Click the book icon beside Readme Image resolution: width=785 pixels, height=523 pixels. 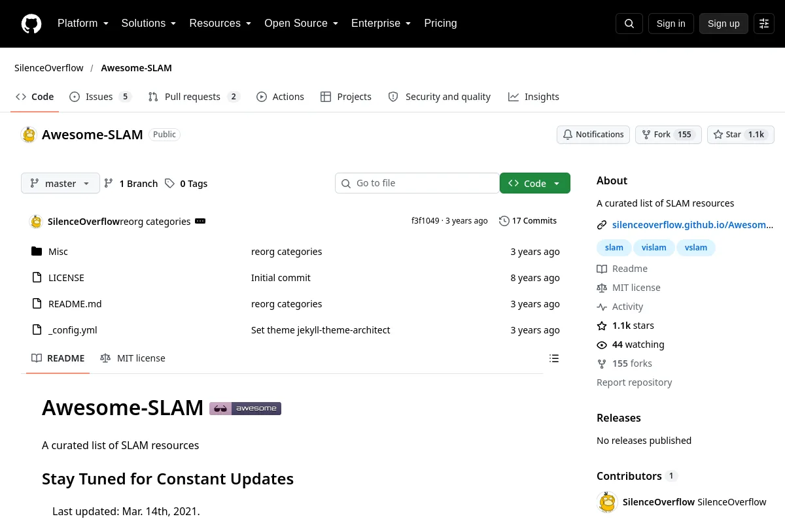pyautogui.click(x=602, y=269)
